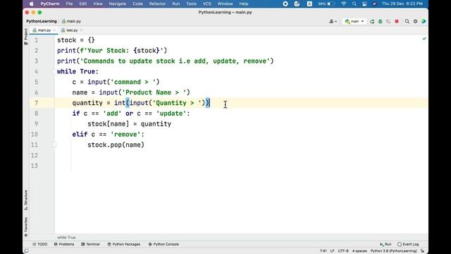Close the main.py editor tab

pyautogui.click(x=54, y=30)
